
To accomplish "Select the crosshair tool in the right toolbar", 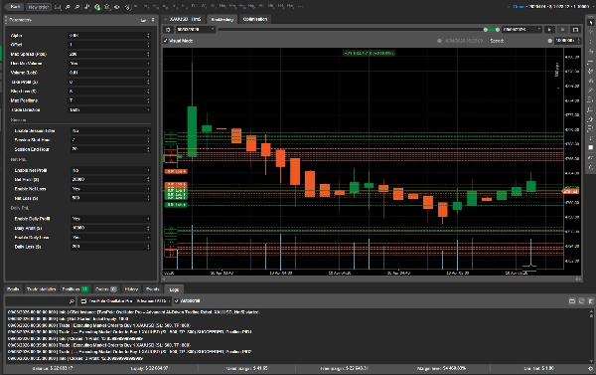I will pos(591,32).
